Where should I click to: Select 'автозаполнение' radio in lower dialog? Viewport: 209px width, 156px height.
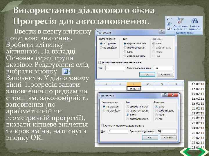click(128, 119)
